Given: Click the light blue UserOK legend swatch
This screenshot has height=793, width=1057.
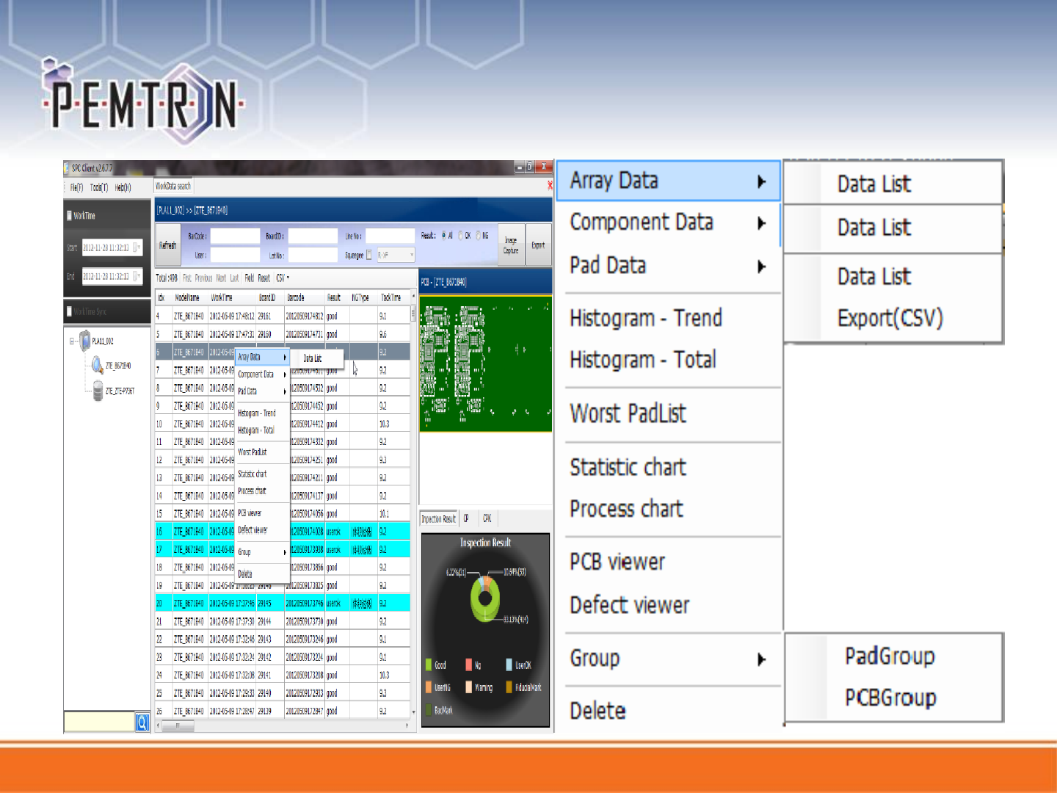Looking at the screenshot, I should [509, 665].
